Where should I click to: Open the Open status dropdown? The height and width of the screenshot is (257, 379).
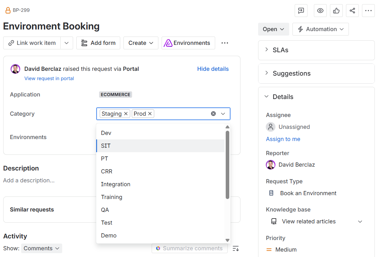(274, 29)
